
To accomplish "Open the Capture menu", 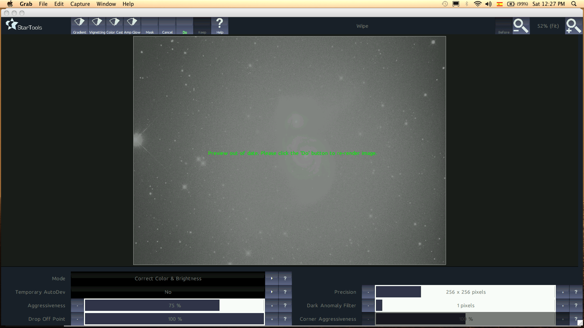I will (80, 4).
